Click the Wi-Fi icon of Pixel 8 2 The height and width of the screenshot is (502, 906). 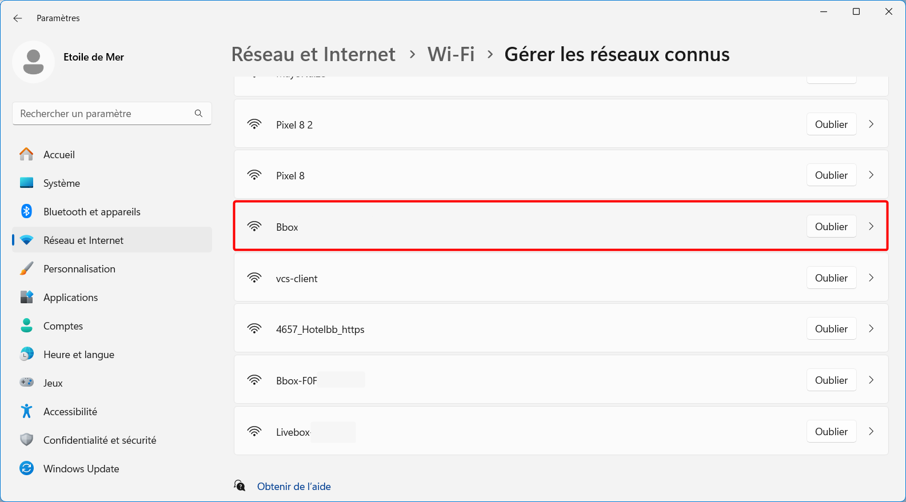[x=254, y=125]
